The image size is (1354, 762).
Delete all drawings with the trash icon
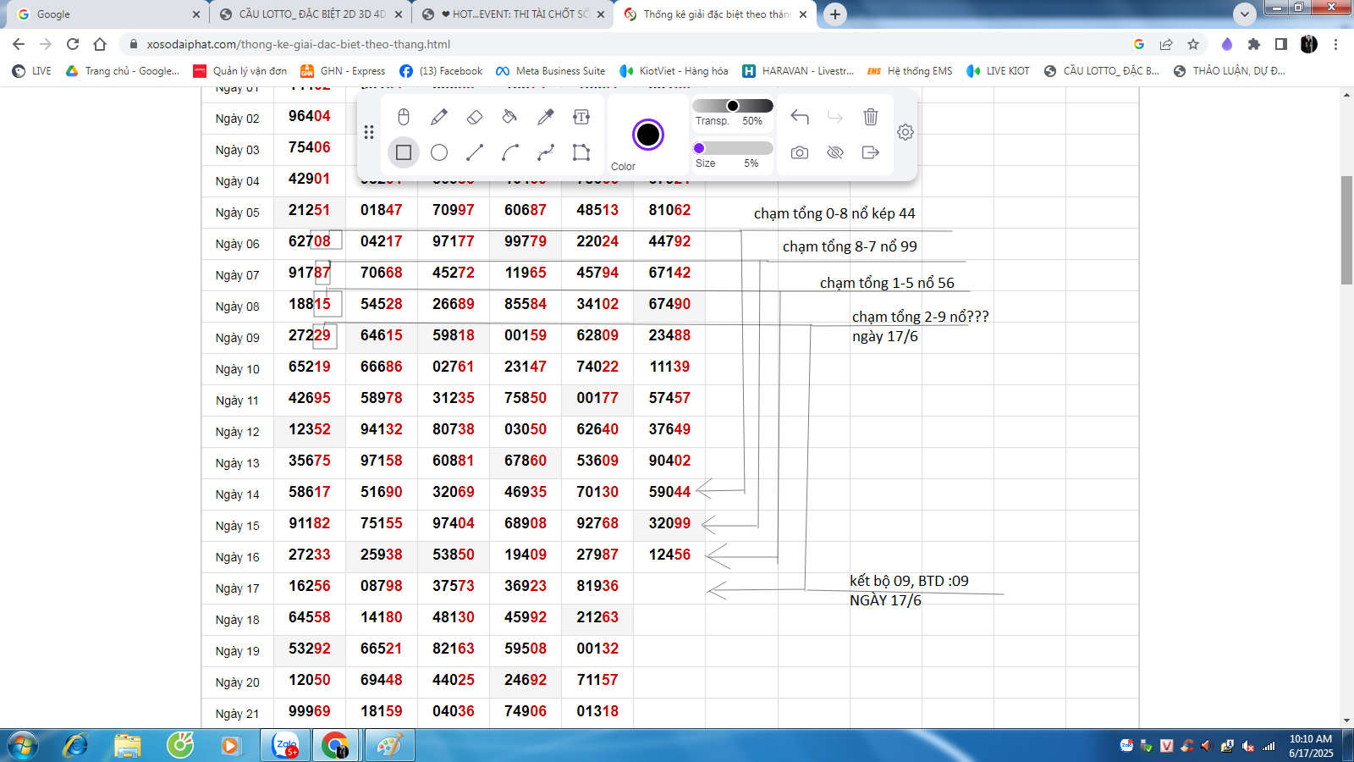pyautogui.click(x=871, y=117)
